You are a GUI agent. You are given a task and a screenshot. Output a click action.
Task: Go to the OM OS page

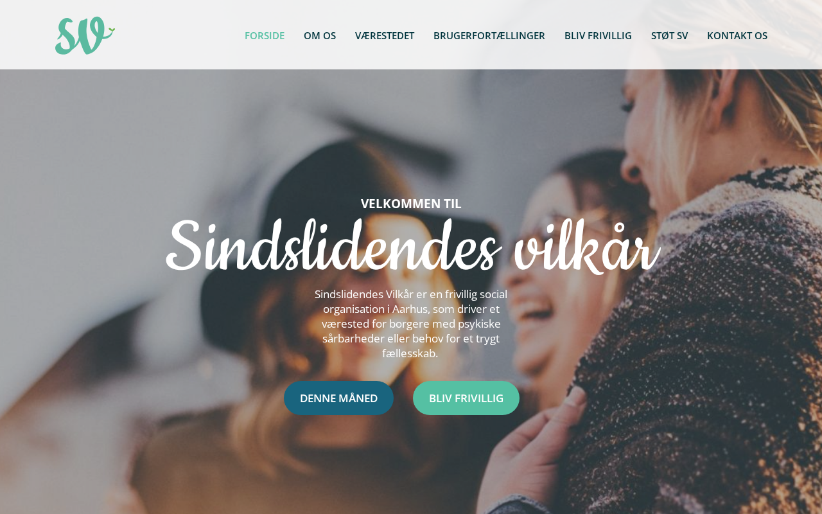pos(320,35)
